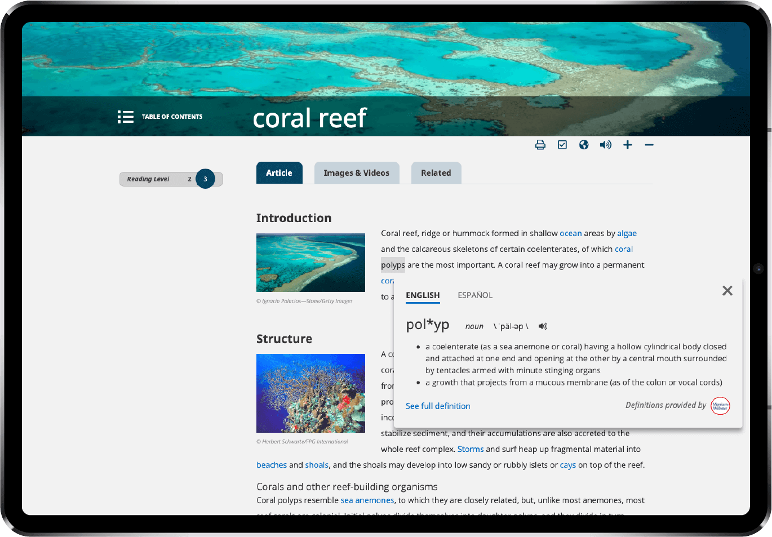Follow the sea anemones link
This screenshot has height=537, width=772.
(367, 500)
